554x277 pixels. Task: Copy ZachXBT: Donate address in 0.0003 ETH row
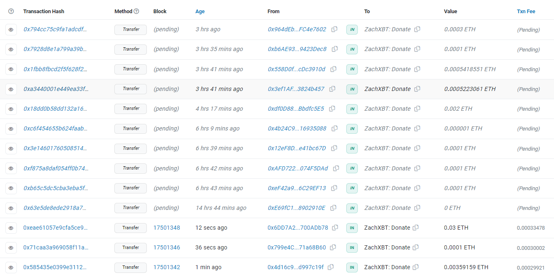tap(417, 29)
